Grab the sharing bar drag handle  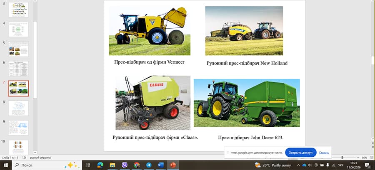pyautogui.click(x=227, y=153)
